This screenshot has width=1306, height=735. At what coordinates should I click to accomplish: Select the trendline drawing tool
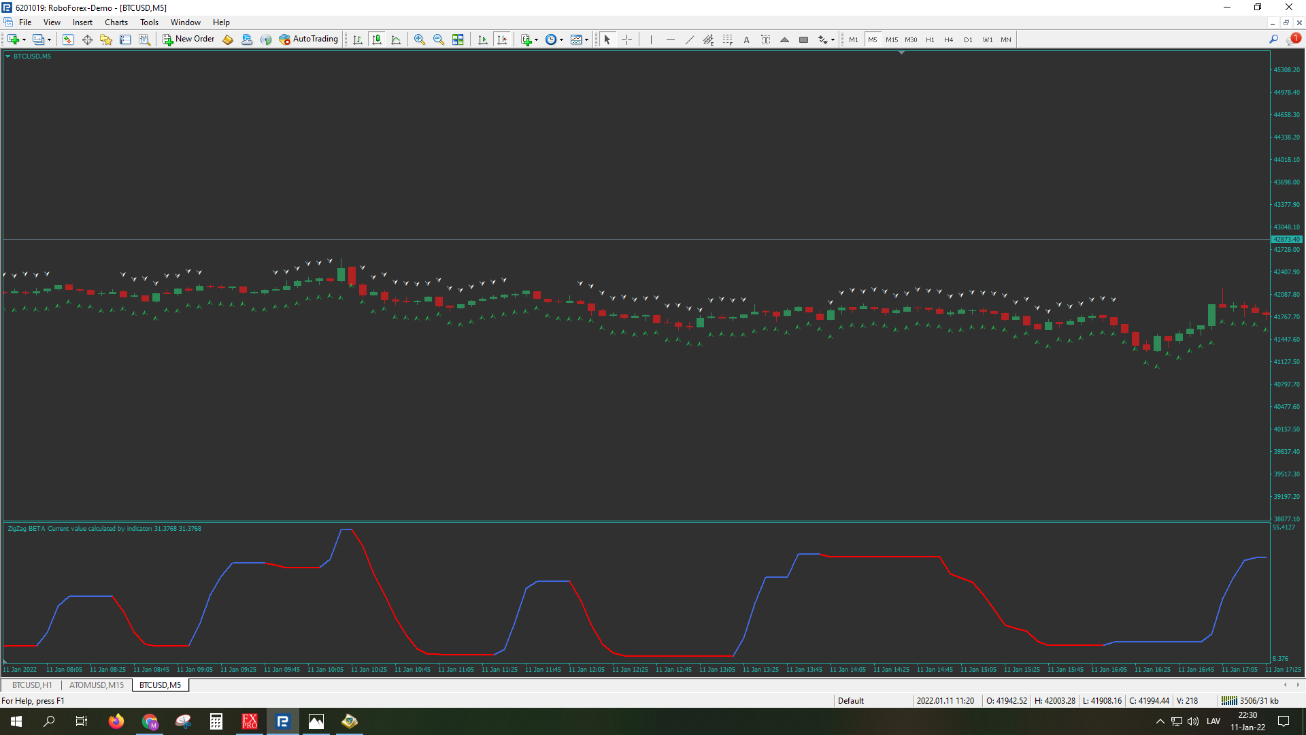689,39
